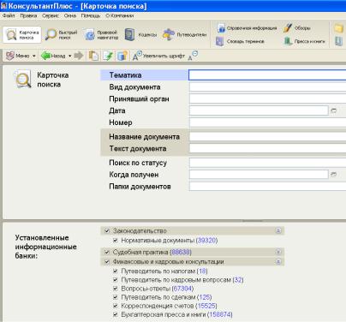Click the 125 count beside Путеводитель по сделкам
This screenshot has width=346, height=322.
coord(205,297)
